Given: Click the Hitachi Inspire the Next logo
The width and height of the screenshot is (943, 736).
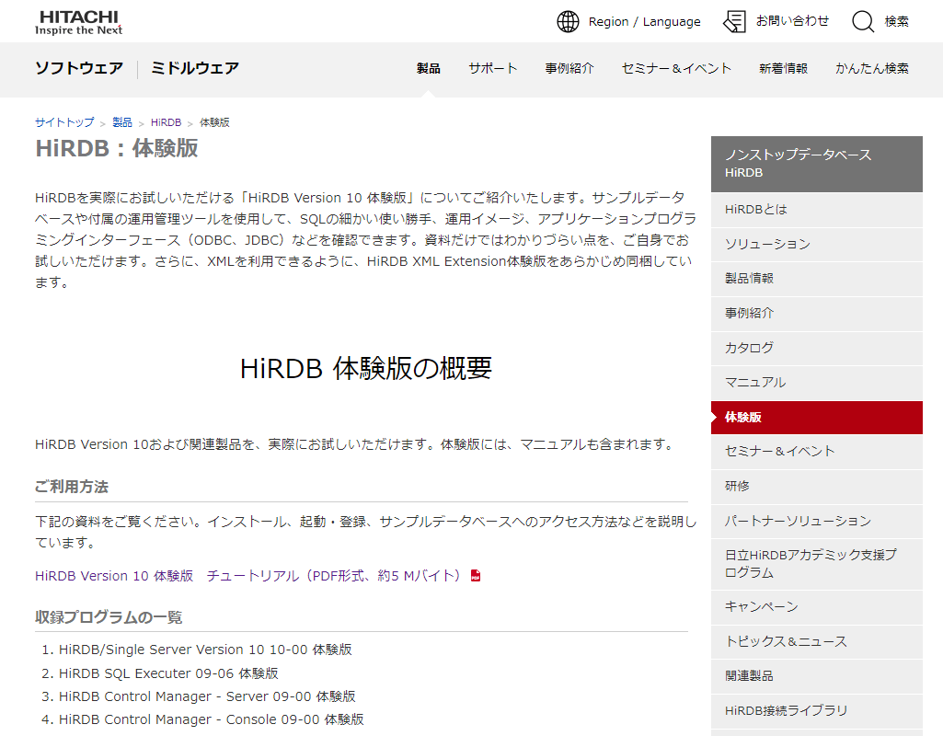Looking at the screenshot, I should click(x=79, y=23).
